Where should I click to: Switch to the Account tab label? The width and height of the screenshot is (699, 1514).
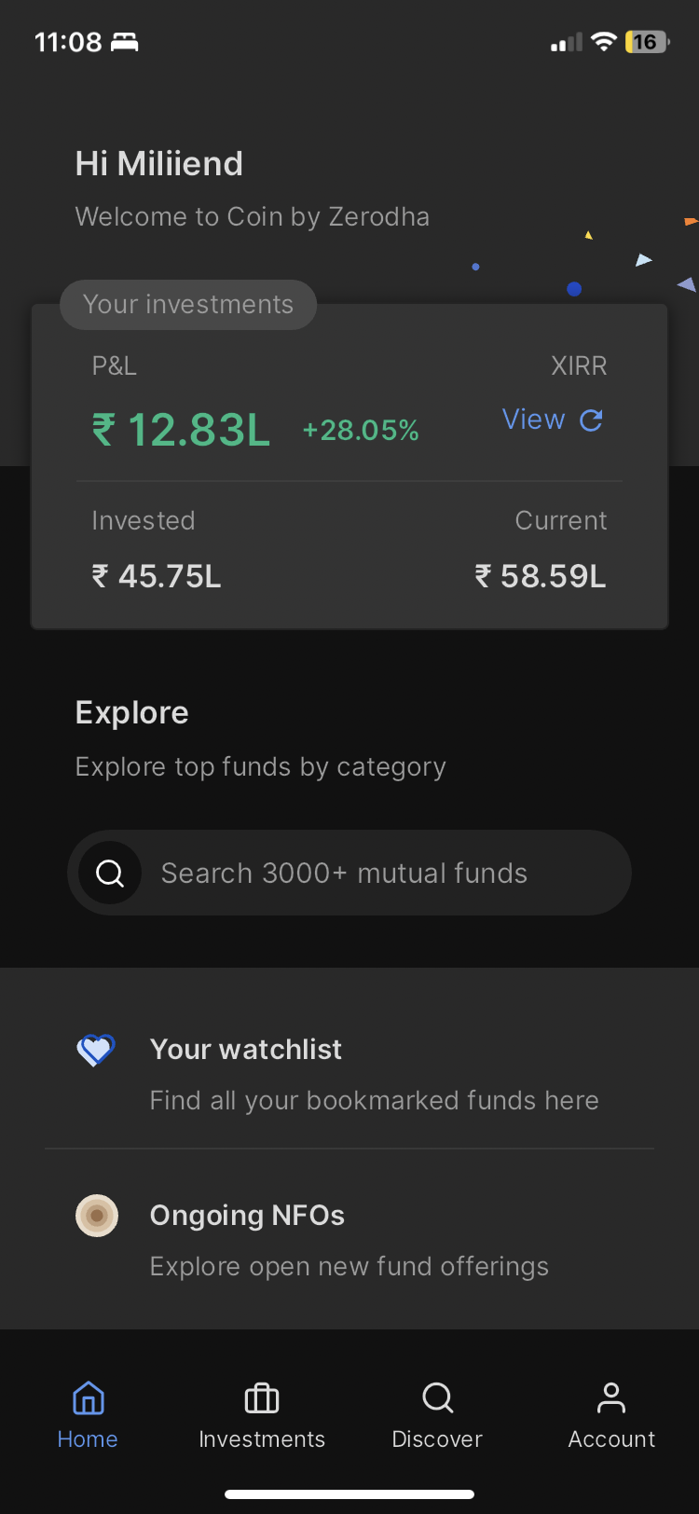[x=611, y=1439]
